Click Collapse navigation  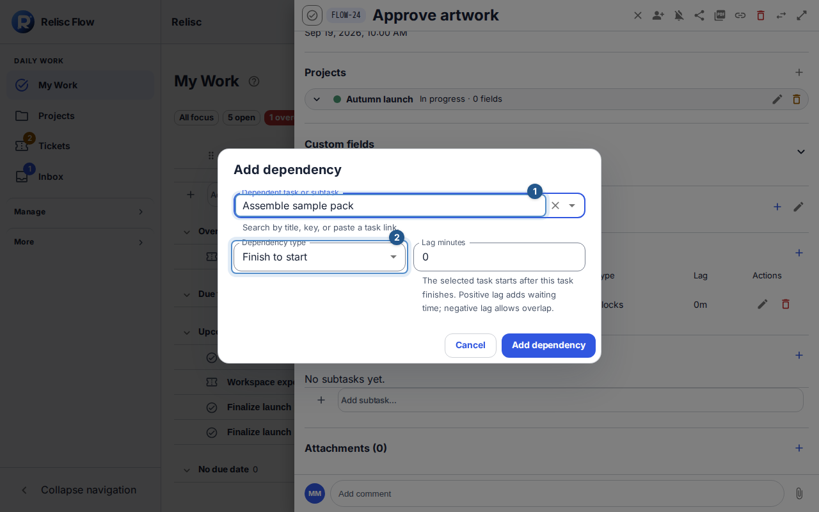pyautogui.click(x=80, y=490)
